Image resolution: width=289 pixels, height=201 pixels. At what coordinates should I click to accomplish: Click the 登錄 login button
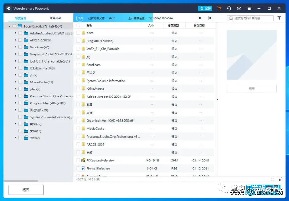[205, 8]
